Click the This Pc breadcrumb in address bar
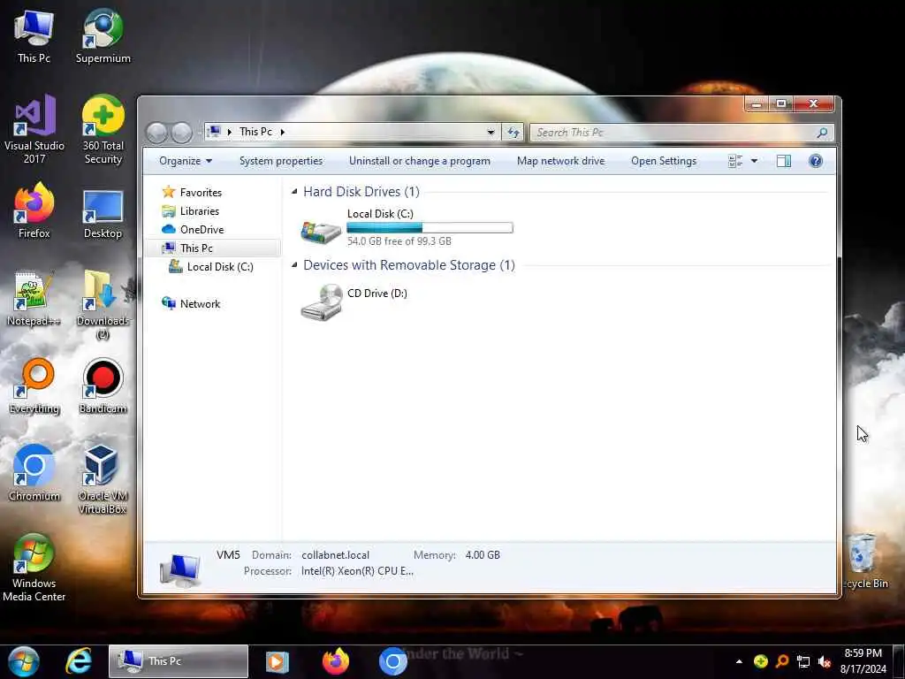The image size is (905, 679). (255, 133)
